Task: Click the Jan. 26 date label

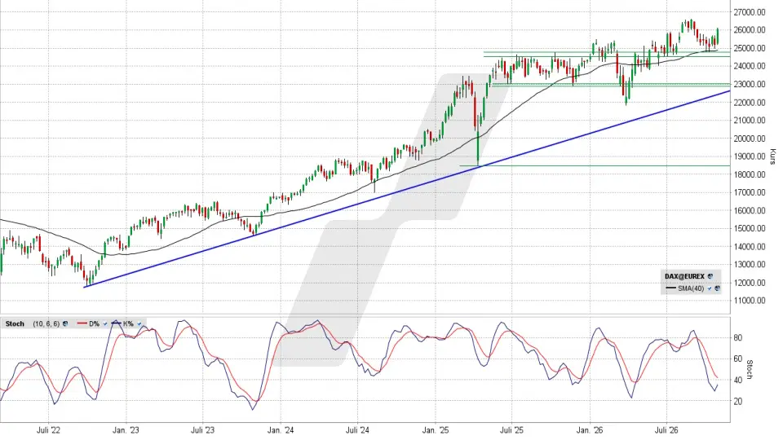Action: click(590, 430)
